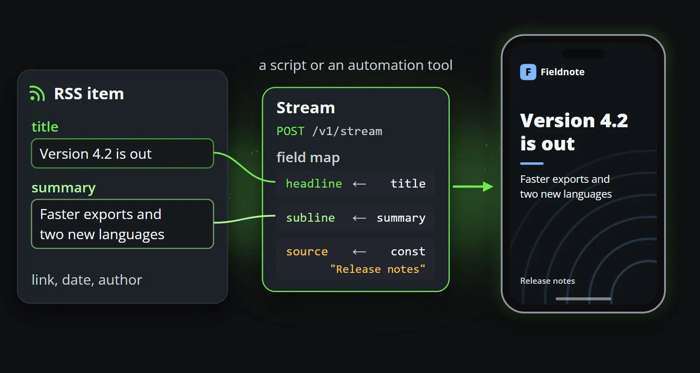
Task: Tap the phone's home indicator bar
Action: [x=583, y=299]
